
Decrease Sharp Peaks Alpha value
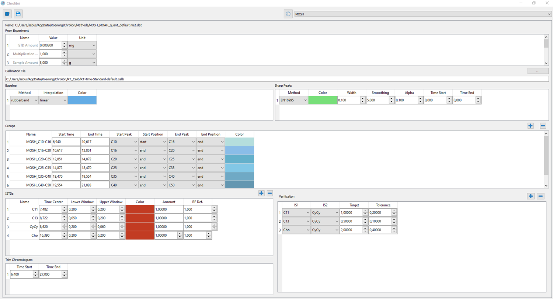tap(420, 102)
